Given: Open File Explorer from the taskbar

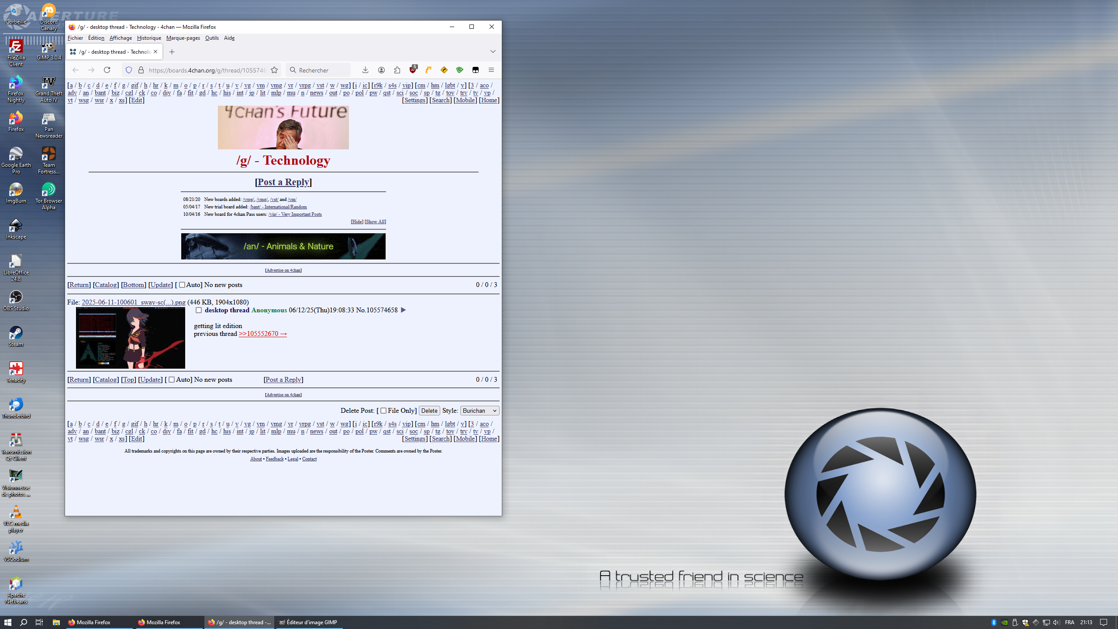Looking at the screenshot, I should click(56, 622).
